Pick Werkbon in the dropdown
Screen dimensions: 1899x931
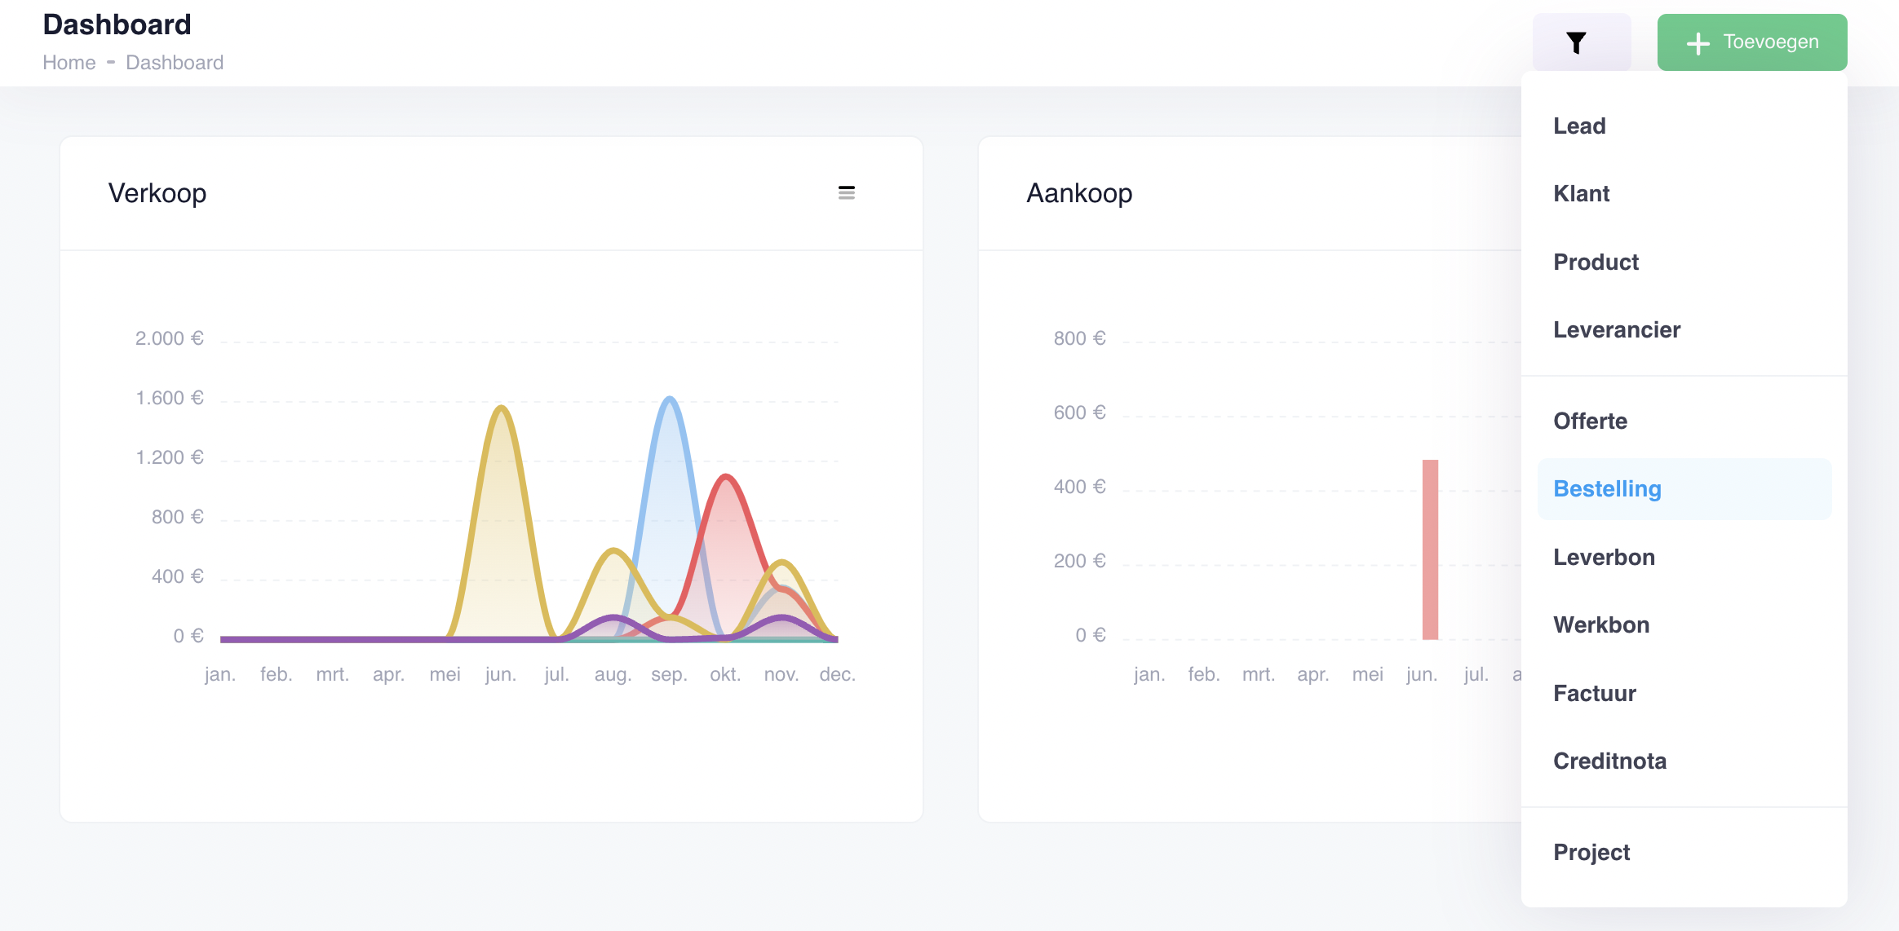[x=1601, y=624]
